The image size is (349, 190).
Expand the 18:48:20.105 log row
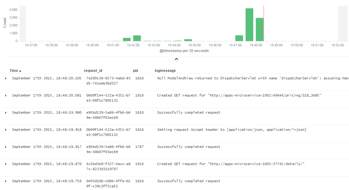(6, 78)
